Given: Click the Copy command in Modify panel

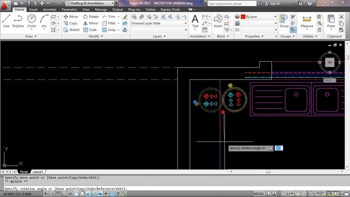Looking at the screenshot, I should pos(71,23).
